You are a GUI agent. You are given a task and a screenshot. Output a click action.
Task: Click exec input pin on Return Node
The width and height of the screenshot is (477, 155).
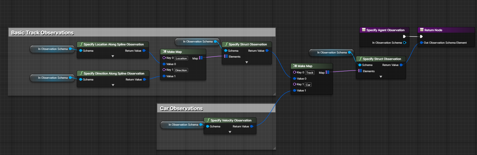[x=421, y=37]
